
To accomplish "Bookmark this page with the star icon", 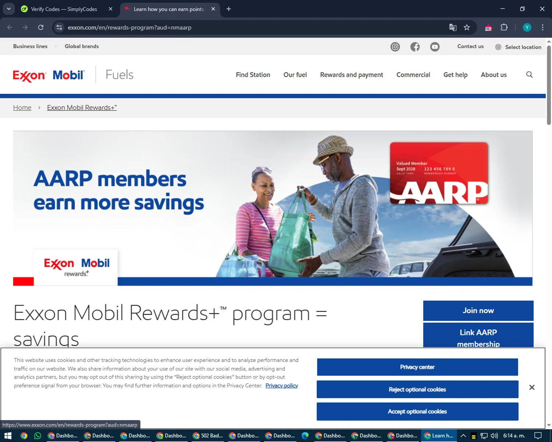I will coord(467,27).
